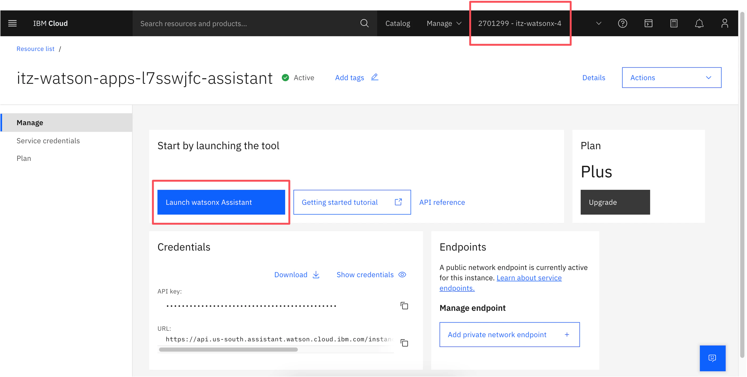Screen dimensions: 747x377
Task: Expand the Manage dropdown in header
Action: coord(444,23)
